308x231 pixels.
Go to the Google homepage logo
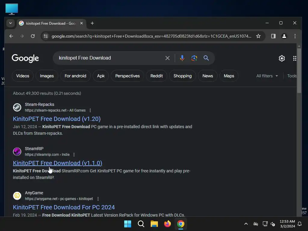pos(25,58)
